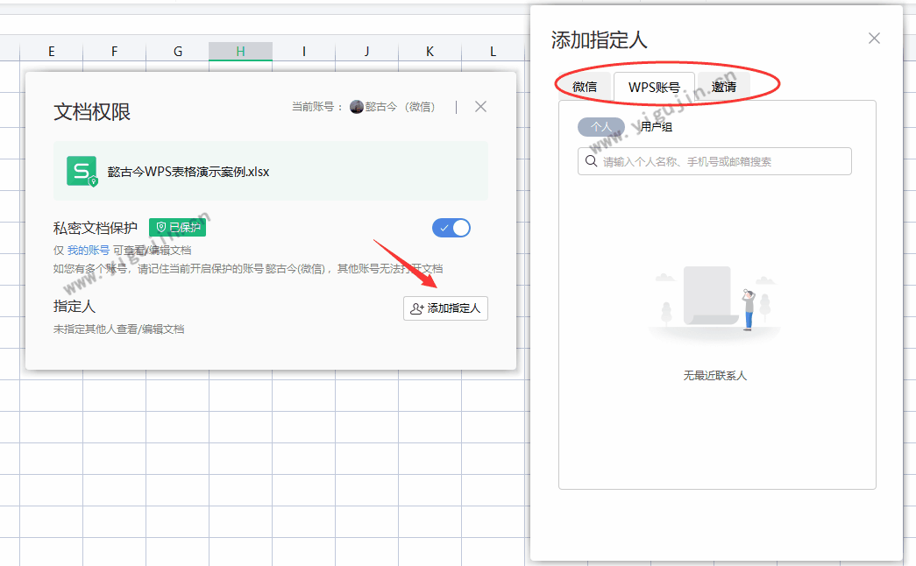Viewport: 916px width, 566px height.
Task: Select column F header
Action: pos(115,52)
